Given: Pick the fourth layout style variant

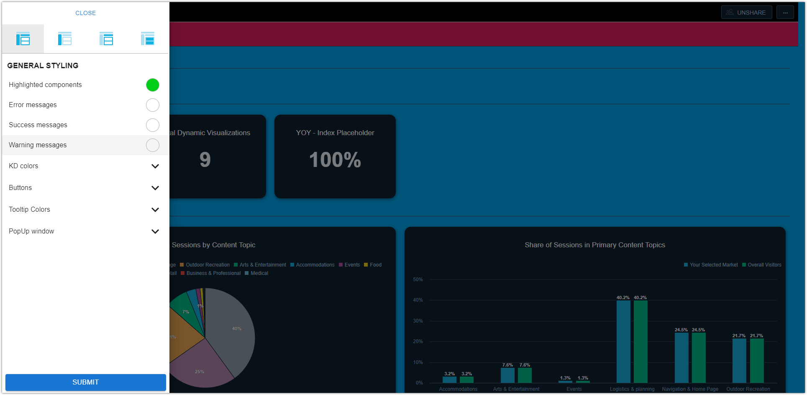Looking at the screenshot, I should click(148, 38).
